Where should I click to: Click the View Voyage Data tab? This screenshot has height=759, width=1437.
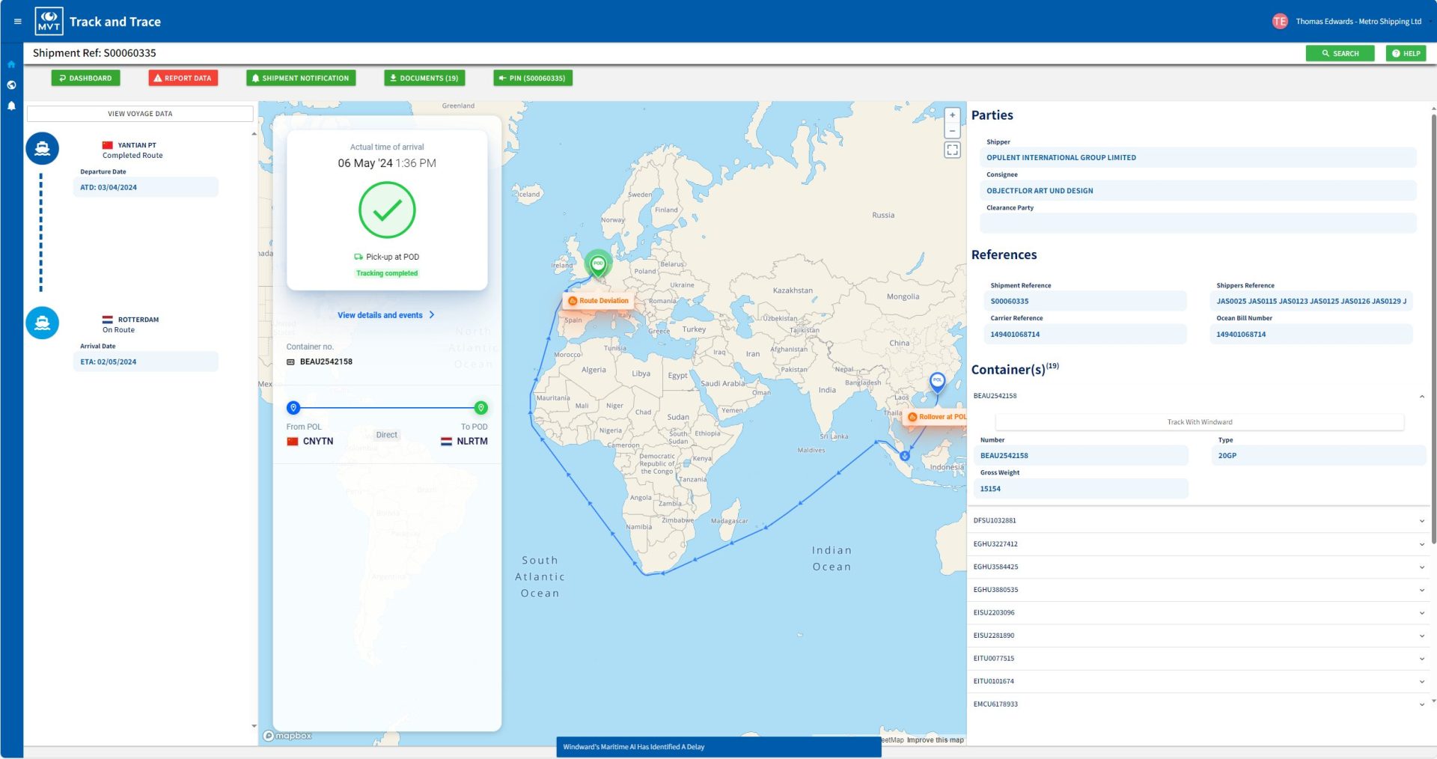tap(140, 114)
